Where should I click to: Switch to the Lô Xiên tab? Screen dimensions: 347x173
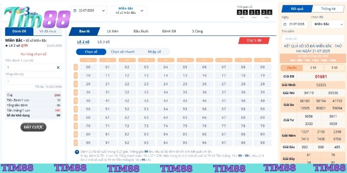pyautogui.click(x=112, y=31)
